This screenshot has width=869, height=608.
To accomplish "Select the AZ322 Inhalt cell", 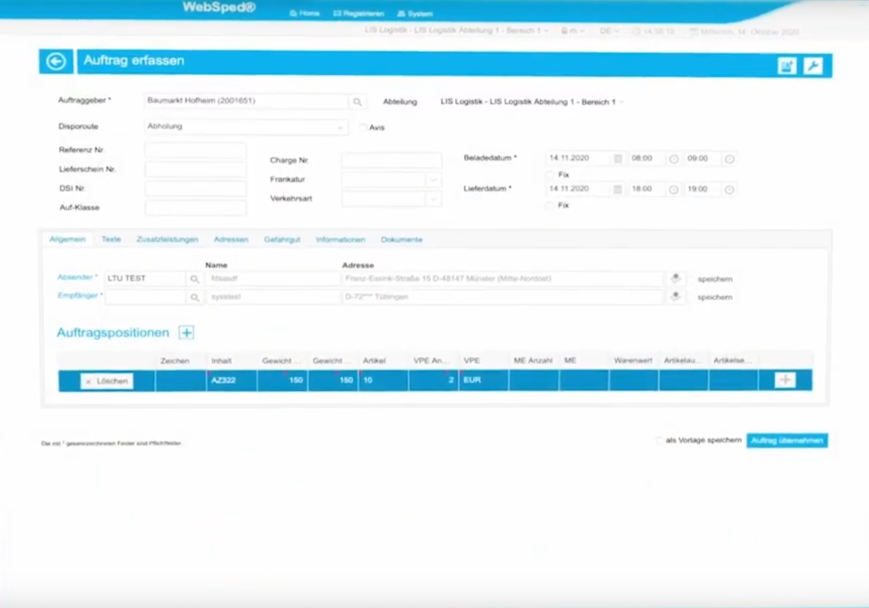I will pyautogui.click(x=232, y=380).
